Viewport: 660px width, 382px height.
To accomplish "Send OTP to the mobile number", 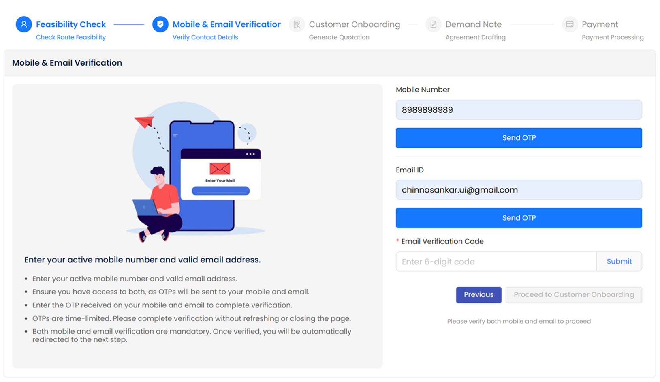I will pos(519,138).
